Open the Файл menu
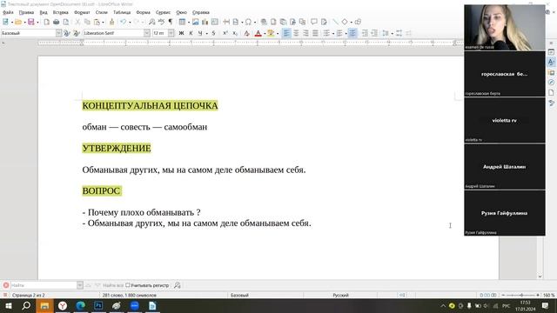557x313 pixels. (x=8, y=12)
